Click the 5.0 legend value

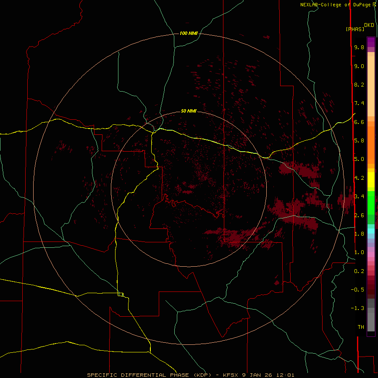pos(359,159)
